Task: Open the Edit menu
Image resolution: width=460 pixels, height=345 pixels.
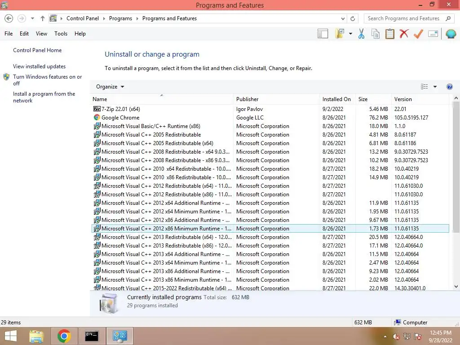Action: 24,34
